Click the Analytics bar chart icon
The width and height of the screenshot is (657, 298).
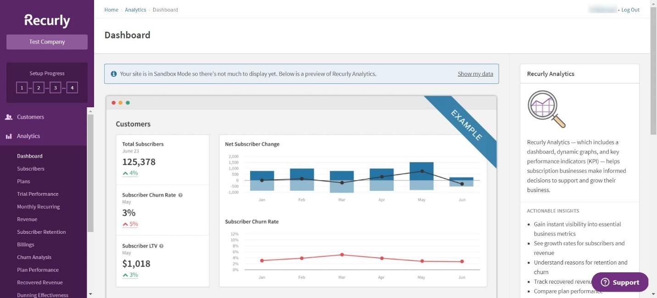coord(9,136)
